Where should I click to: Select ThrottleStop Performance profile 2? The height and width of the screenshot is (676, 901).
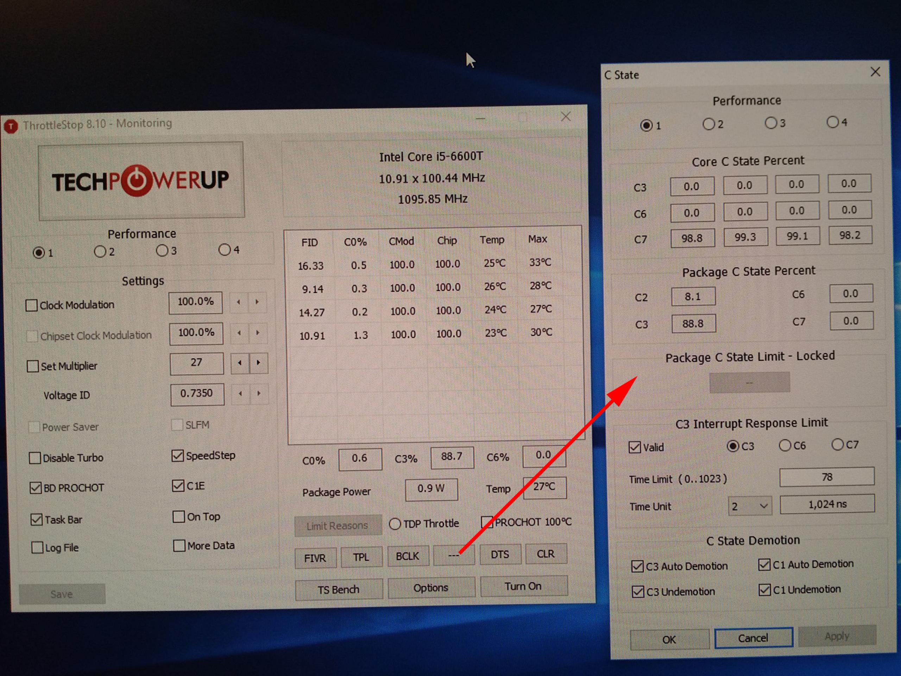pyautogui.click(x=100, y=251)
